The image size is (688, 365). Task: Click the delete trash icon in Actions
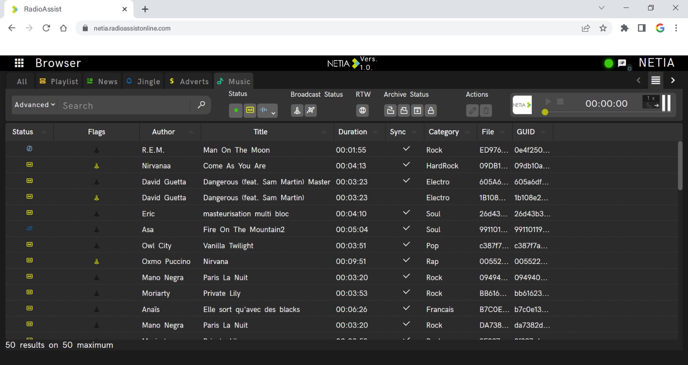(x=486, y=110)
